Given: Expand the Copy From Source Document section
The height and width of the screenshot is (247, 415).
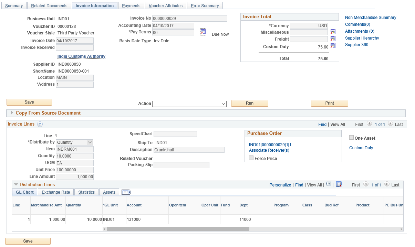Looking at the screenshot, I should click(x=11, y=113).
